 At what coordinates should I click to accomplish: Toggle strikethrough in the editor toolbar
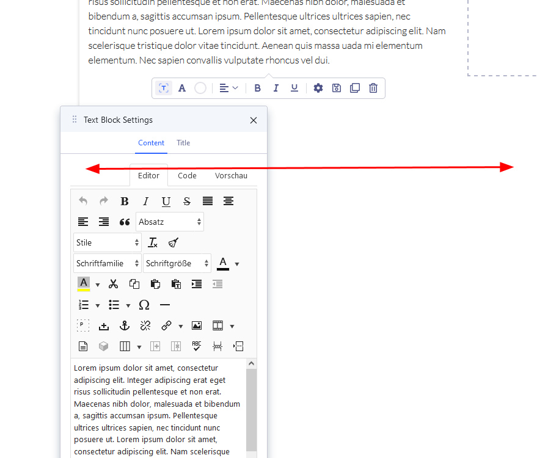click(187, 201)
